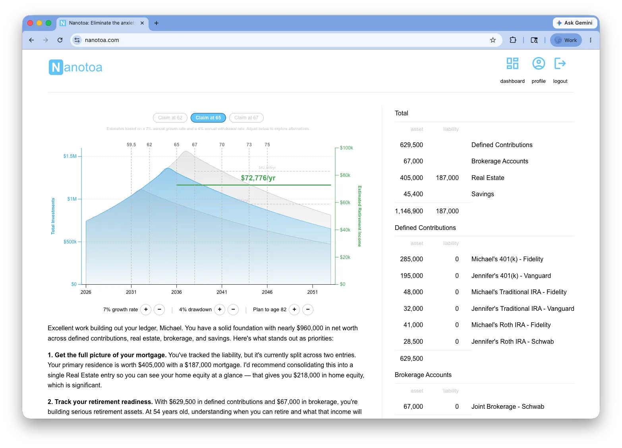Increase the Plan to age 82 value
Image resolution: width=622 pixels, height=448 pixels.
pyautogui.click(x=294, y=310)
